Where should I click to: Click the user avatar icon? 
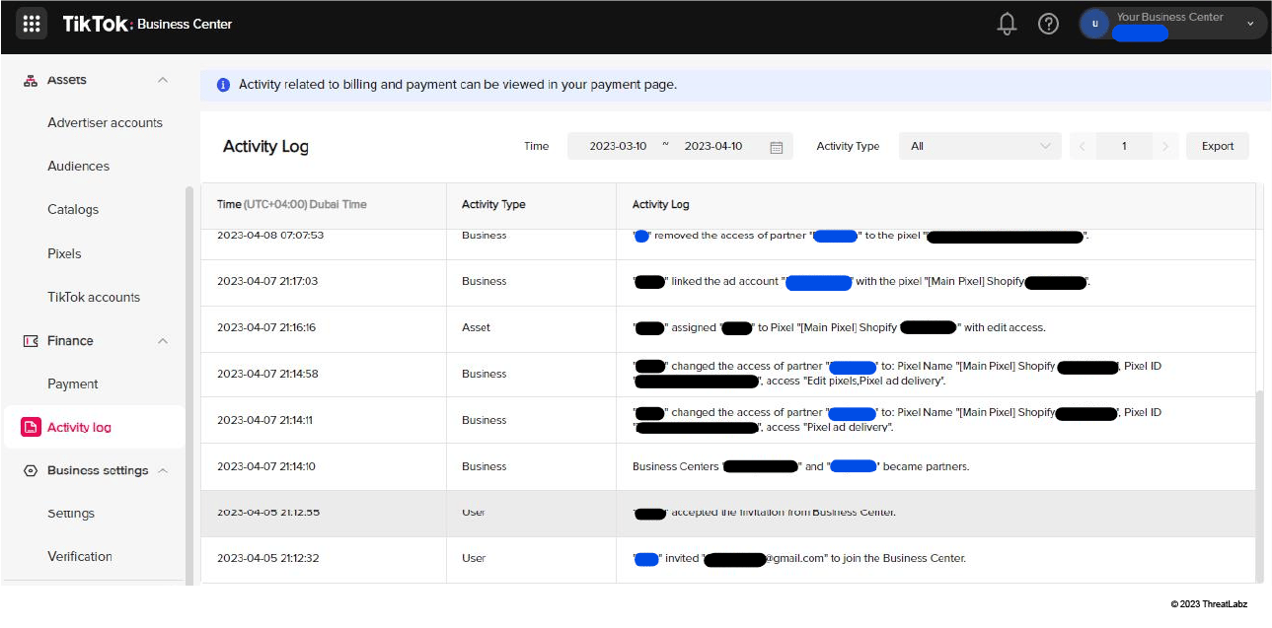pos(1094,24)
